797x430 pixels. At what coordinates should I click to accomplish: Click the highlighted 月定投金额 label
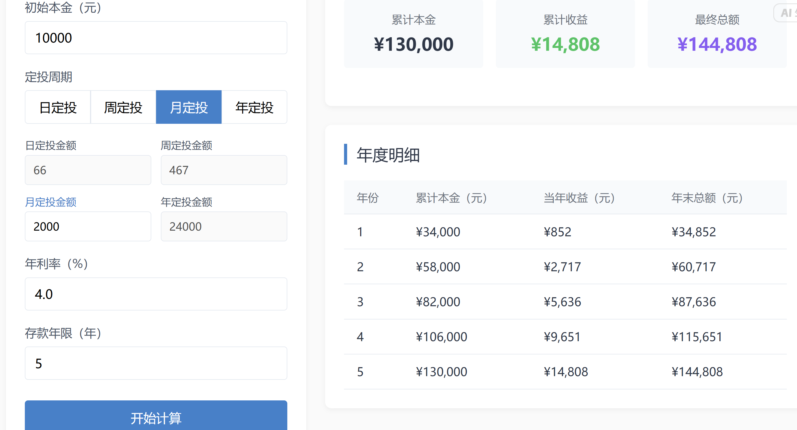(x=51, y=202)
